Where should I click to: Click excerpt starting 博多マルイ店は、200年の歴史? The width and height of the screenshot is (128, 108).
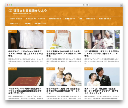tap(102, 98)
